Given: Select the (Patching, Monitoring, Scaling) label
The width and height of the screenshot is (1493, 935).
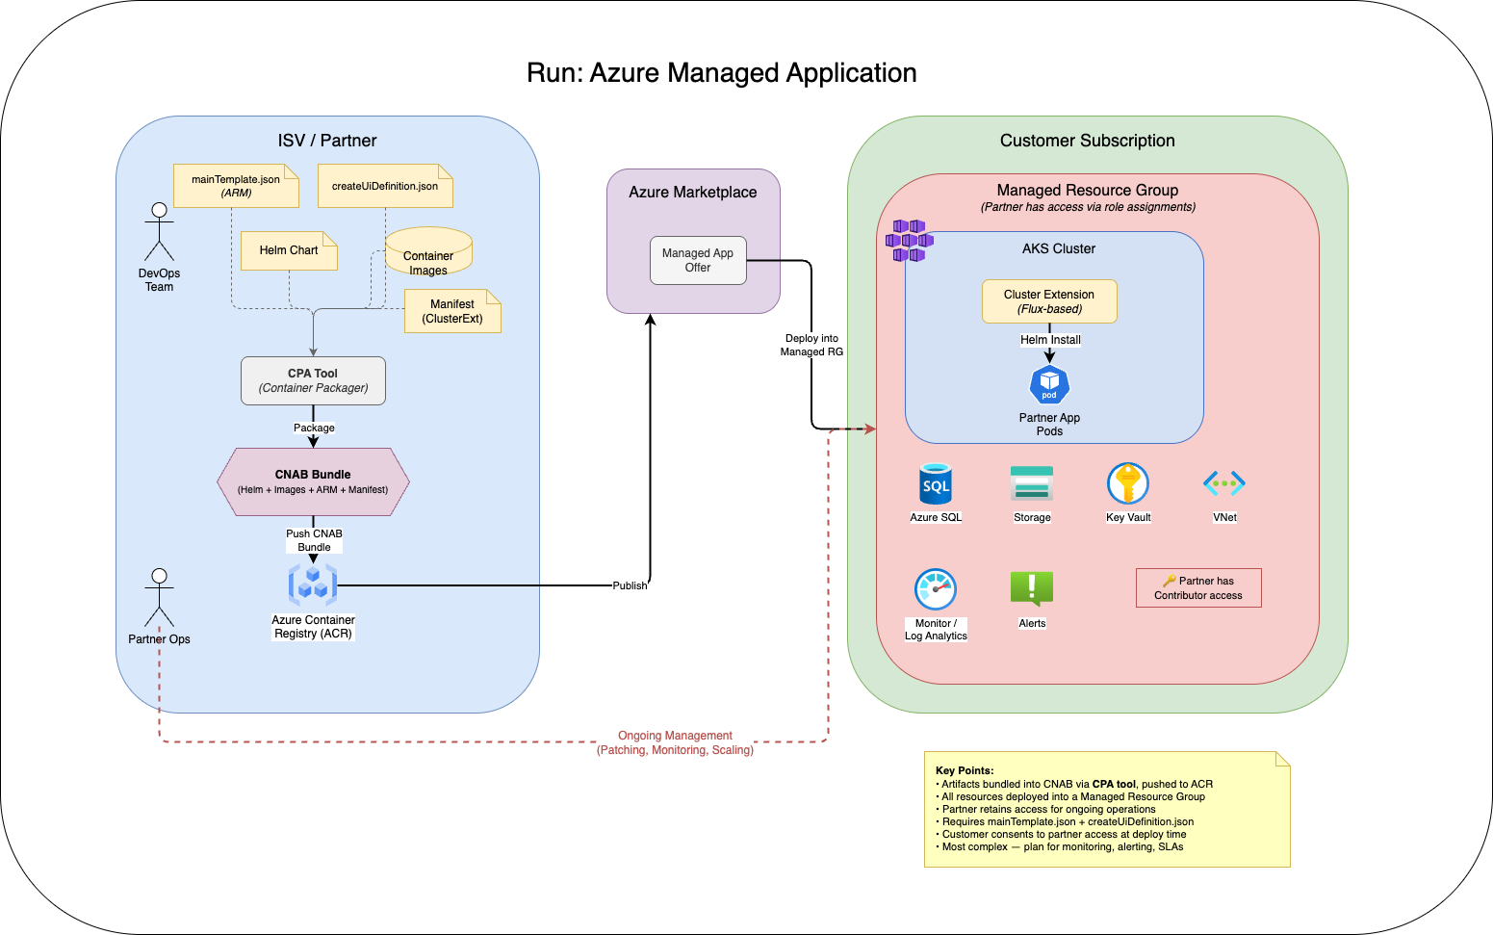Looking at the screenshot, I should [x=675, y=750].
